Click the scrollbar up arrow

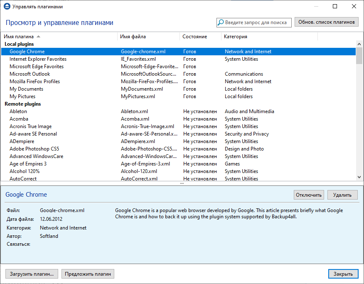[359, 44]
